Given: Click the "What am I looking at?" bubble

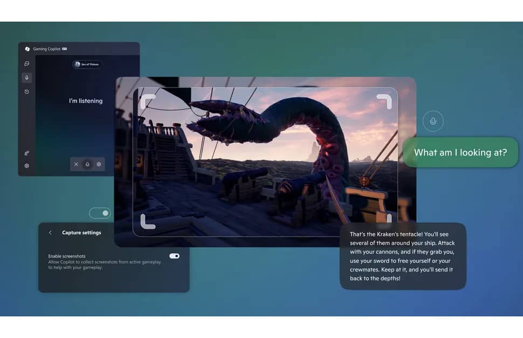Looking at the screenshot, I should coord(460,152).
